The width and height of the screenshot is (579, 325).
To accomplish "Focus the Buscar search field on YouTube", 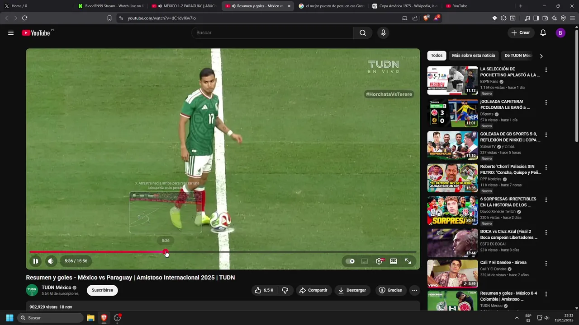I will click(x=273, y=32).
